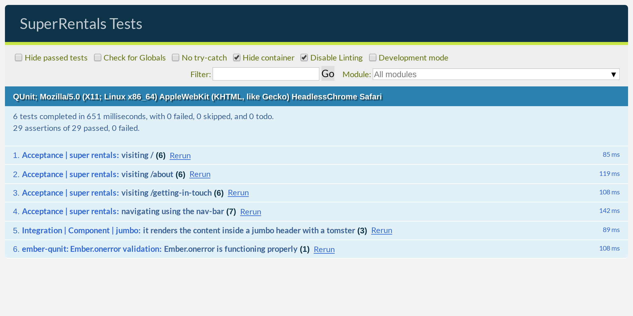Open the All modules dropdown
The image size is (633, 316).
coord(496,74)
